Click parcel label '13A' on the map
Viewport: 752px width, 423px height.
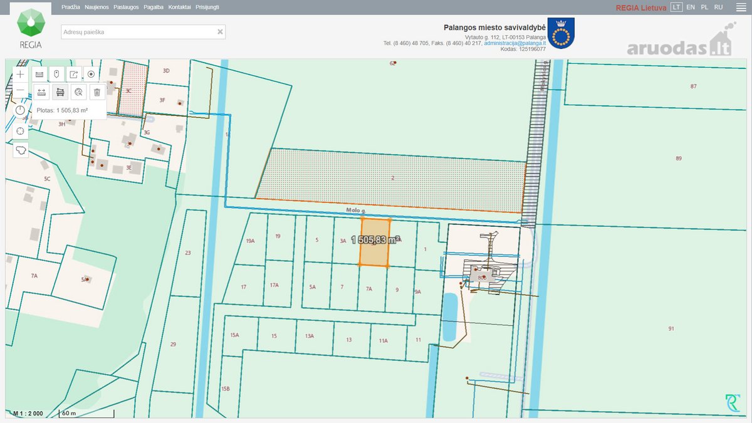310,336
